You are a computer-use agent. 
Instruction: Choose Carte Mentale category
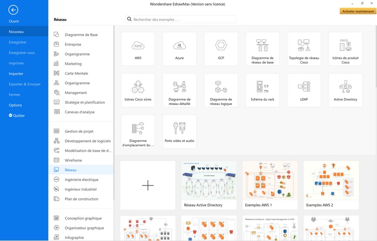[x=81, y=73]
